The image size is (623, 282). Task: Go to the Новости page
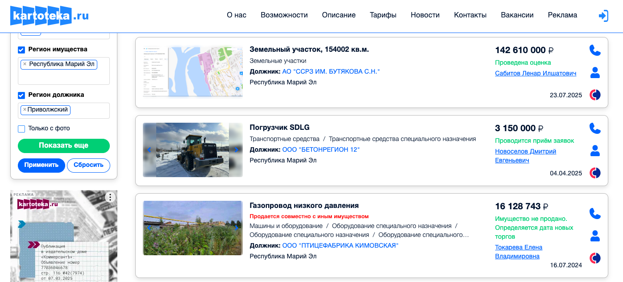coord(425,15)
